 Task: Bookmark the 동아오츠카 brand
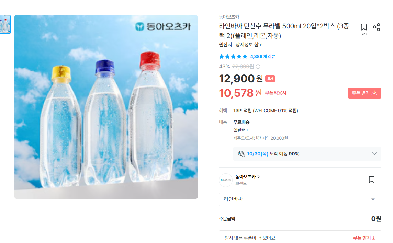(x=371, y=180)
